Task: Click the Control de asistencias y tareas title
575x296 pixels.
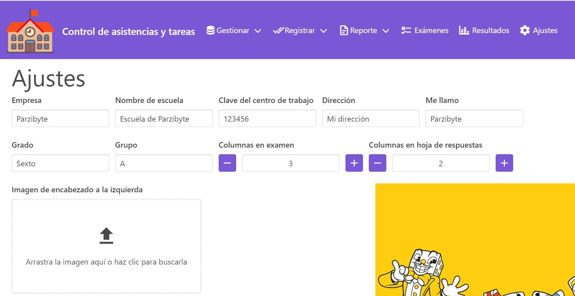Action: 128,31
